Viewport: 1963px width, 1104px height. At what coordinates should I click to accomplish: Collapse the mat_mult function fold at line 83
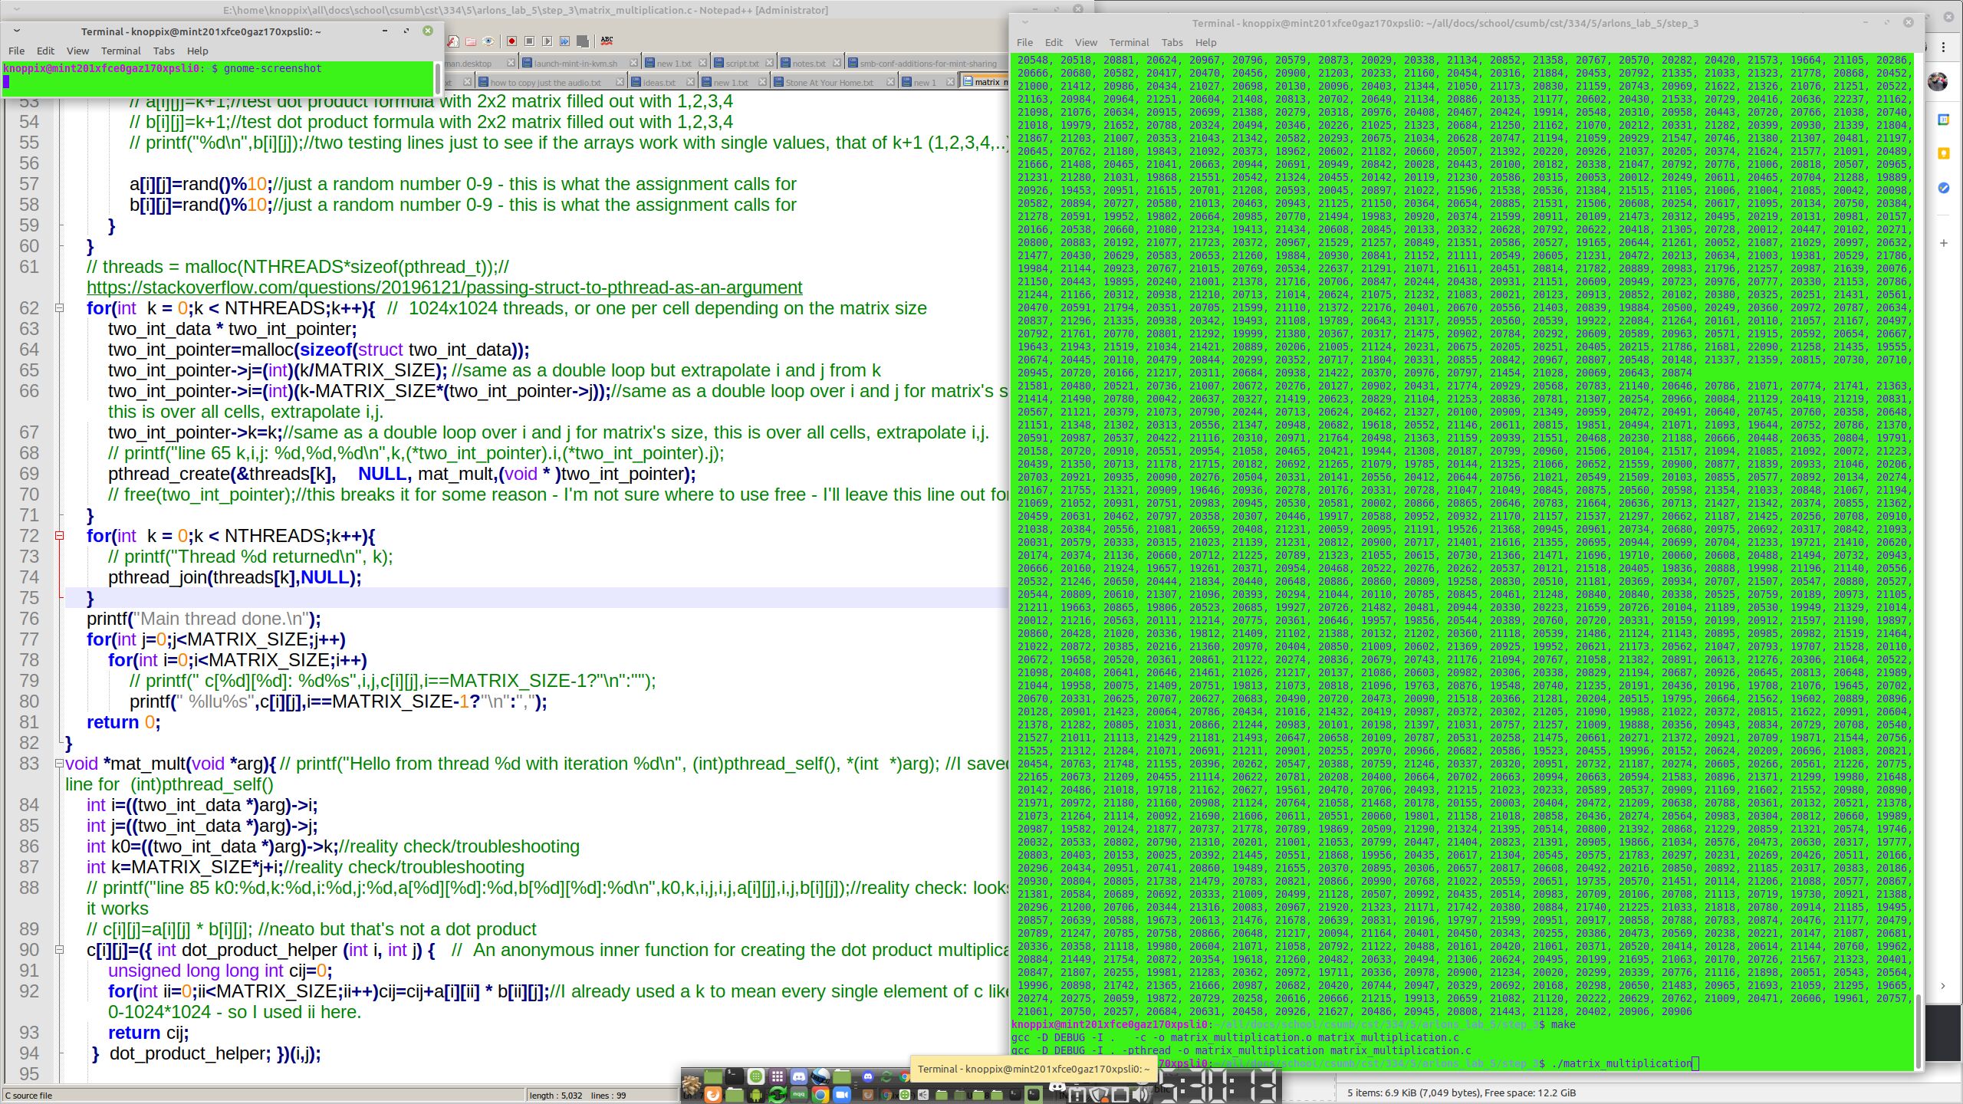click(x=59, y=764)
